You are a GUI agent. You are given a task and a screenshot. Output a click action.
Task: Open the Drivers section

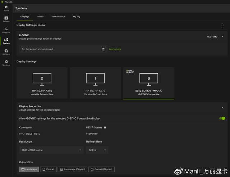point(6,19)
